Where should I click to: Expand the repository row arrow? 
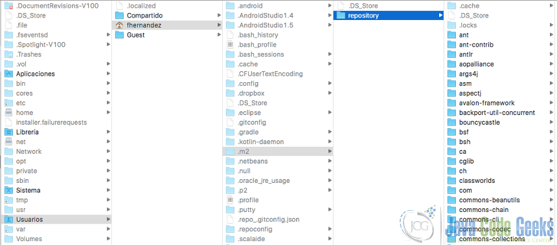coord(440,16)
